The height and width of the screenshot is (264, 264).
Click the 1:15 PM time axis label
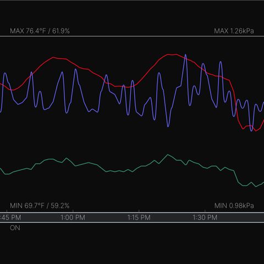139,218
